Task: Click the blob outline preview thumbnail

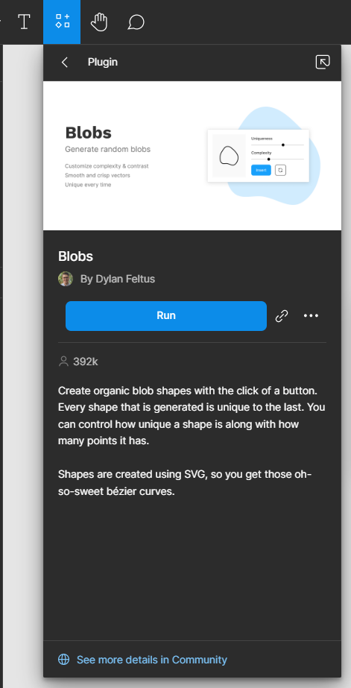Action: [x=229, y=156]
